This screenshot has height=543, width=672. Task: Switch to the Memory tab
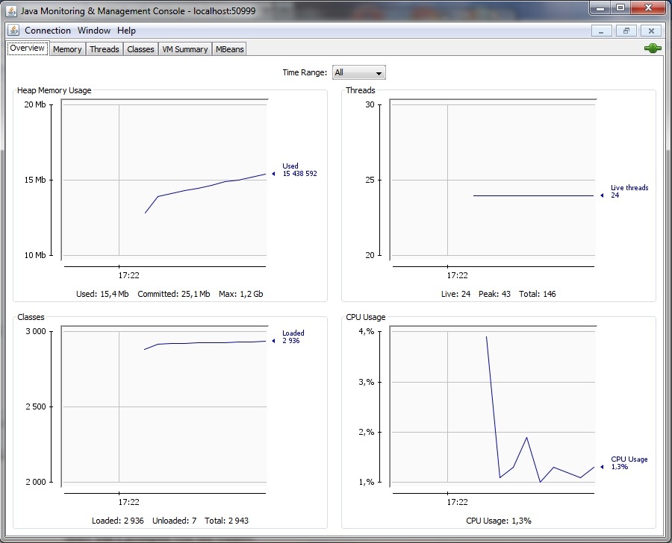pos(67,49)
